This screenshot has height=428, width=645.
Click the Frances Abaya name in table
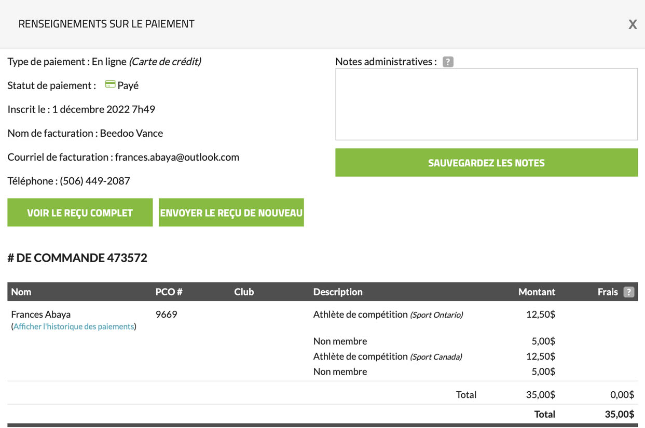point(41,314)
